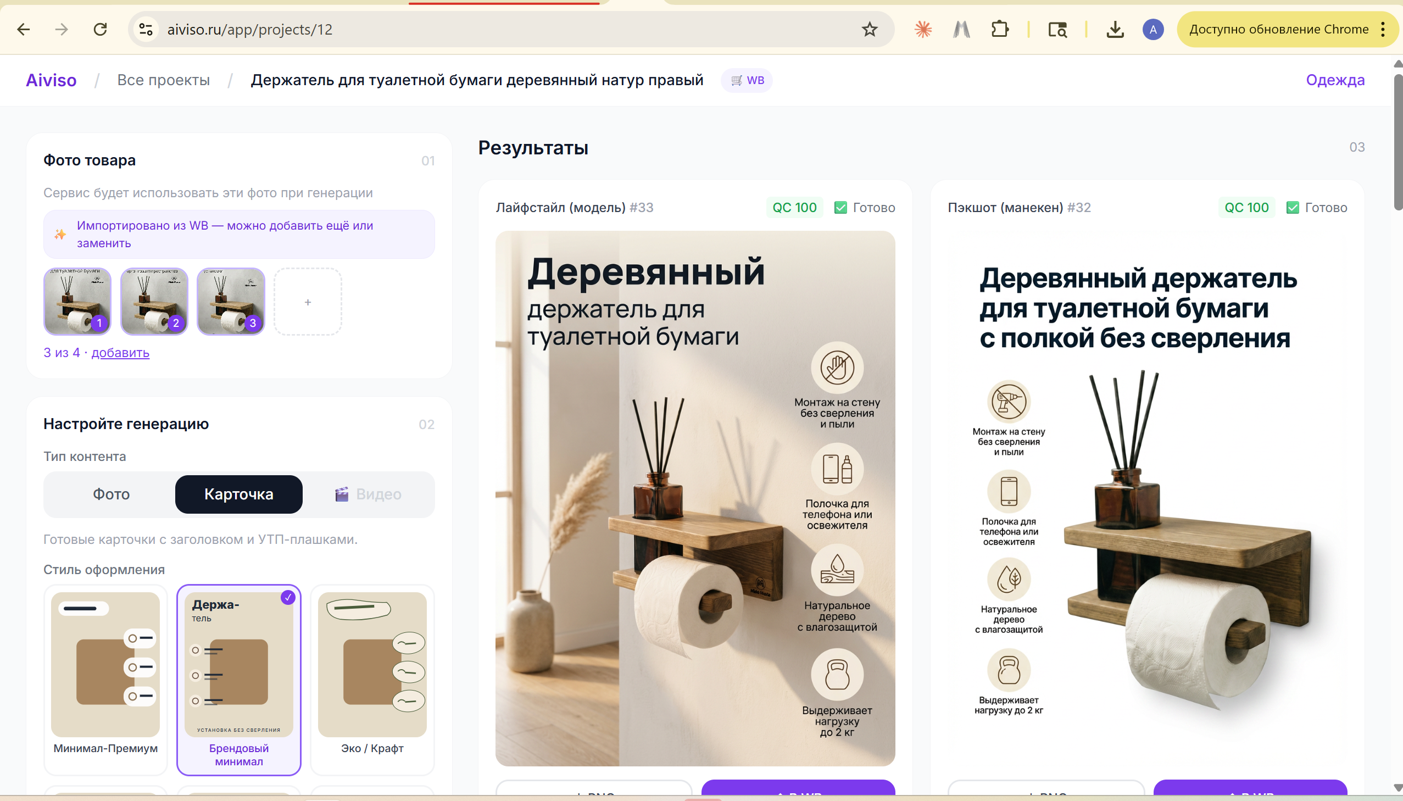Click the Импортировано из WB notice text
The image size is (1403, 801).
click(225, 235)
